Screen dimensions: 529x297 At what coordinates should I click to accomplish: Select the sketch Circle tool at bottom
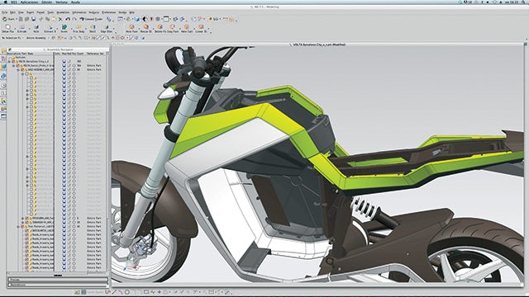(127, 292)
